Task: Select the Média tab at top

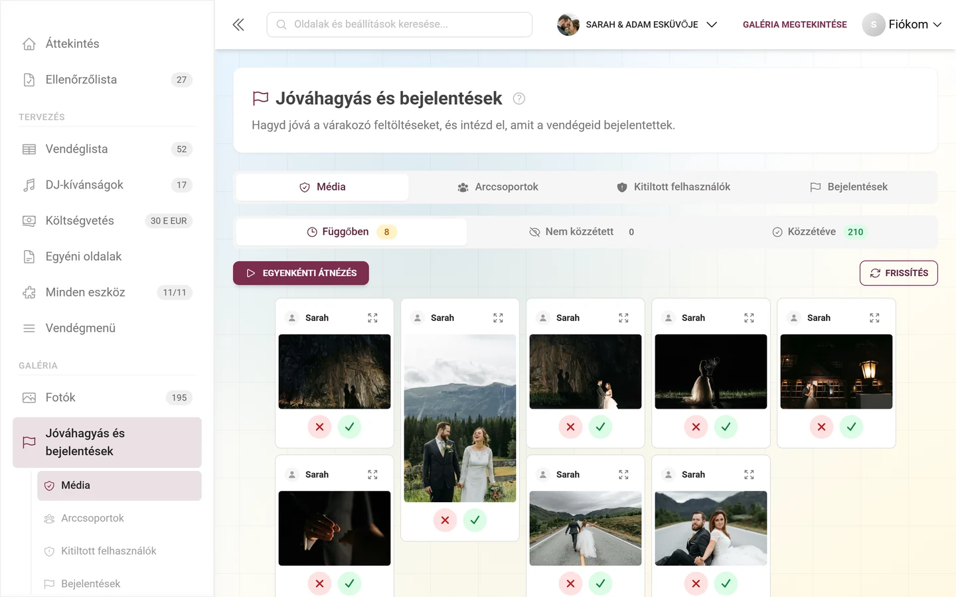Action: point(322,187)
